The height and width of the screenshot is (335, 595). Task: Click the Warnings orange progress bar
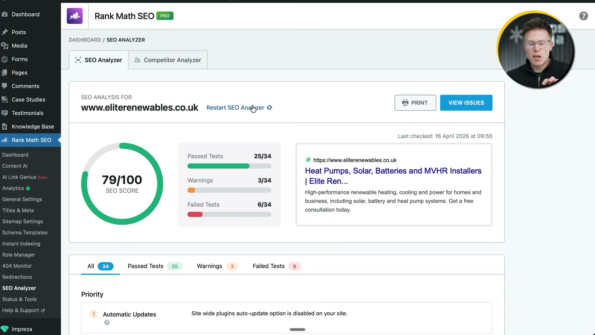pos(229,190)
